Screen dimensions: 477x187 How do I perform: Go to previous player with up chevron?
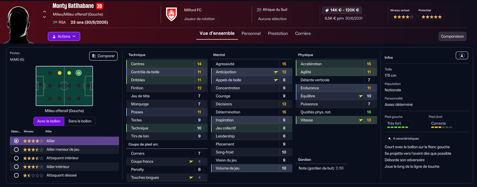point(45,12)
